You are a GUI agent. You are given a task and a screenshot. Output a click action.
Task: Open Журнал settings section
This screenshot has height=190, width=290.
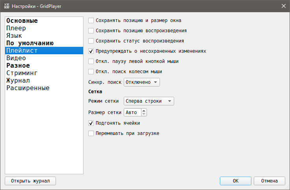point(44,81)
